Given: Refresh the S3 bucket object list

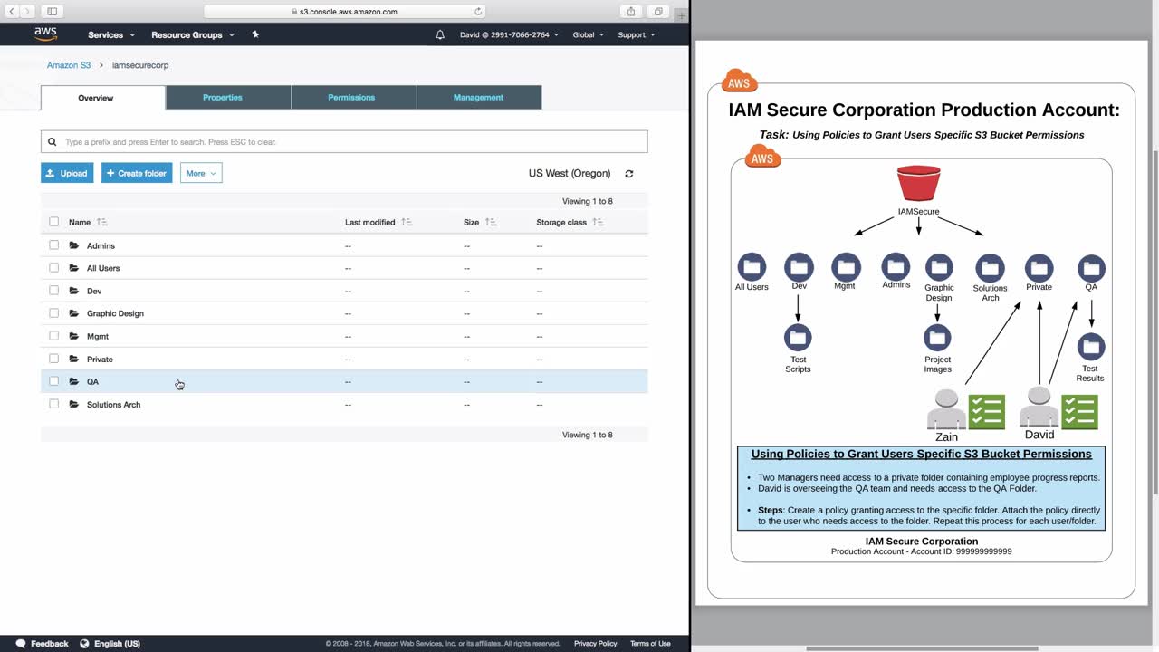Looking at the screenshot, I should tap(629, 174).
